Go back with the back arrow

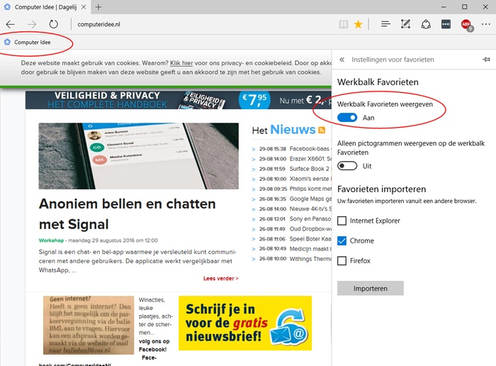point(11,24)
